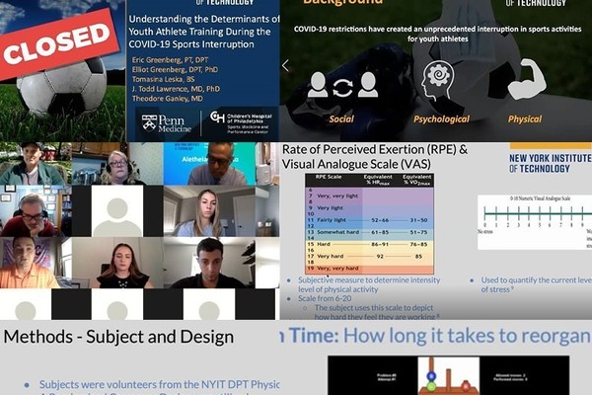Click the 'Methods - Subject and Design' heading

(x=119, y=337)
